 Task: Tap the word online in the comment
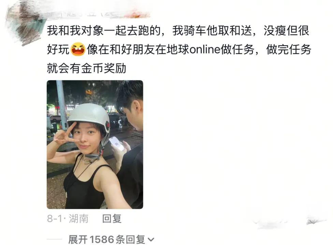tap(205, 50)
